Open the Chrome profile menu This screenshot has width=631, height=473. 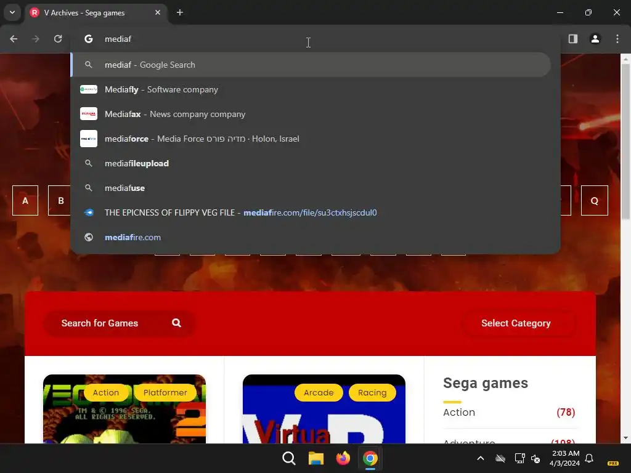595,39
